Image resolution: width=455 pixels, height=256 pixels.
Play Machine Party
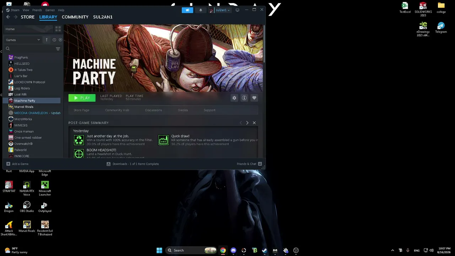(x=82, y=98)
